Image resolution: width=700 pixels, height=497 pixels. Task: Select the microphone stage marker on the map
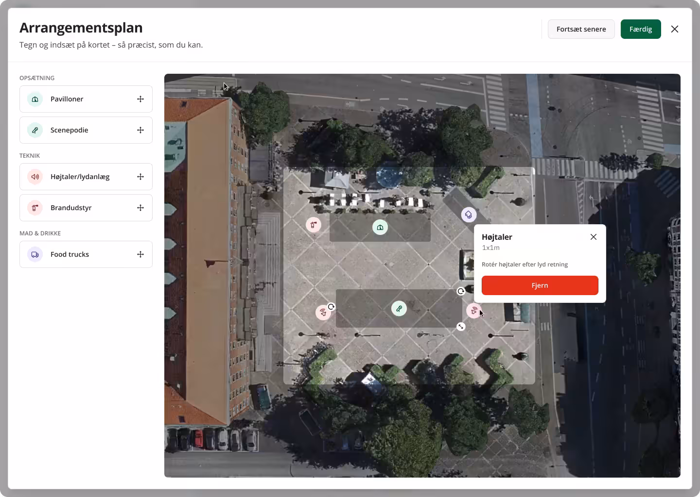point(399,308)
